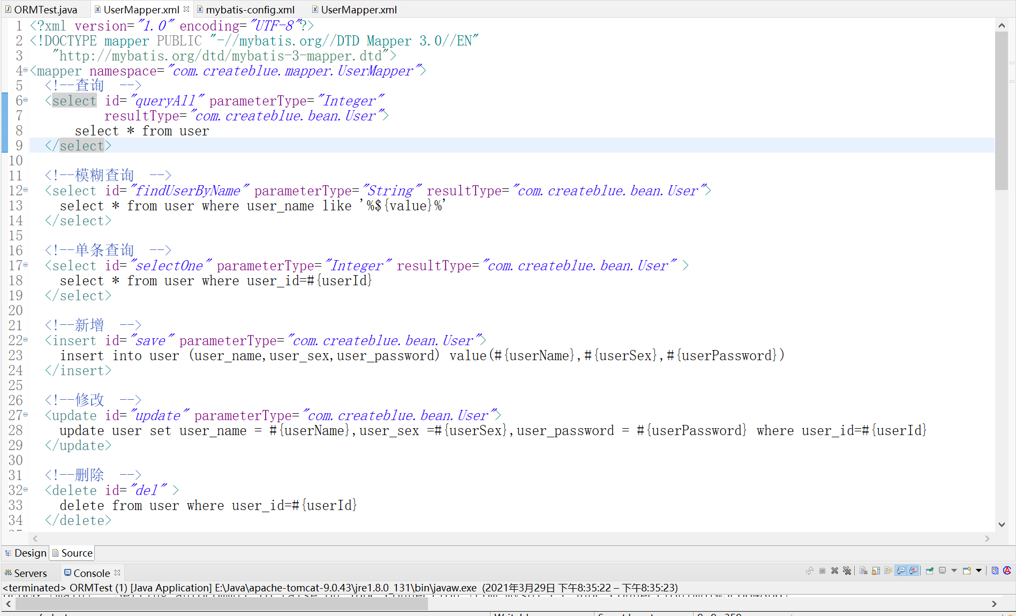This screenshot has height=616, width=1016.
Task: Collapse the update block at line 27
Action: click(26, 415)
